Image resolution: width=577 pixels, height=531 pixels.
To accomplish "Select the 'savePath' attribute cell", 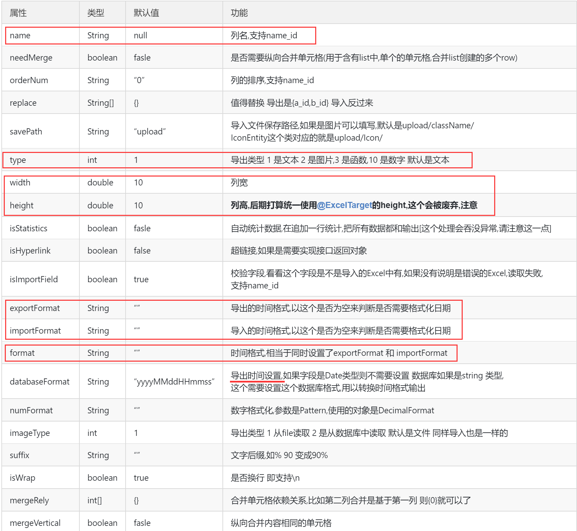I will tap(40, 131).
